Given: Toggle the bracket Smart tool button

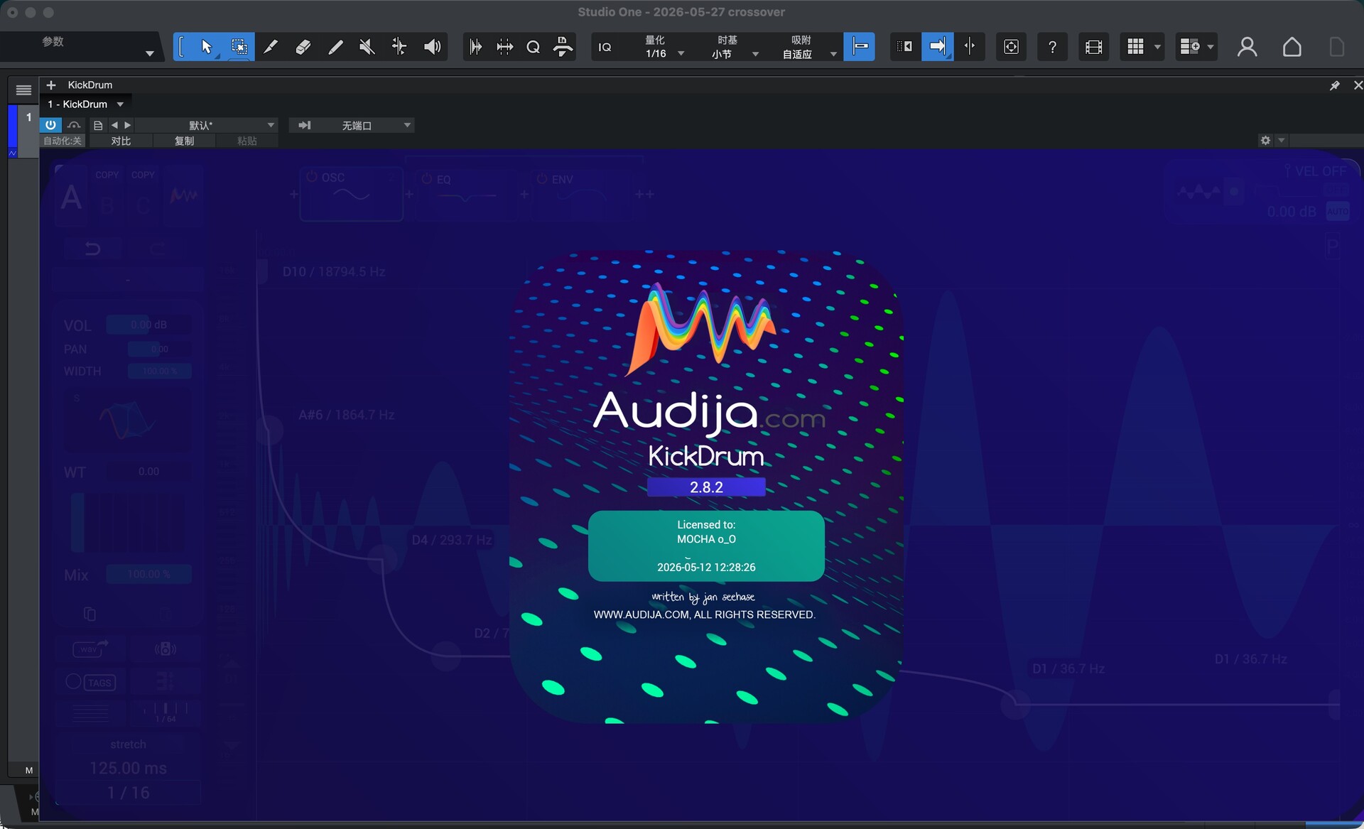Looking at the screenshot, I should click(x=182, y=47).
